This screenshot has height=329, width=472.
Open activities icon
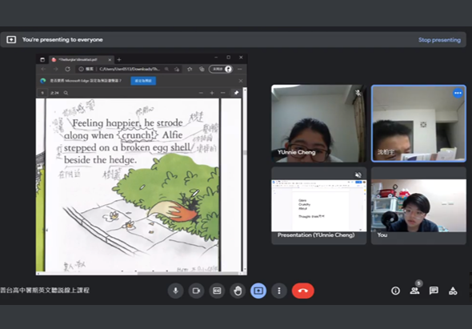pos(453,291)
